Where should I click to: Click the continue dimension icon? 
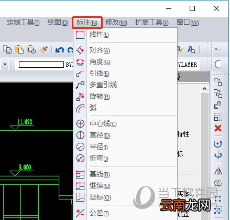coord(80,186)
